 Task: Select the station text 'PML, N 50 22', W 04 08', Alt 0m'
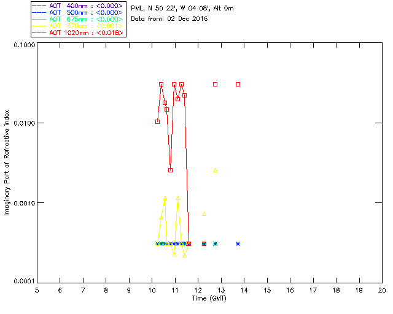(x=182, y=9)
